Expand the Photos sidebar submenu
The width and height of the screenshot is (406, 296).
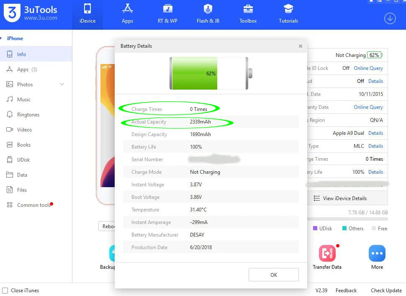pos(62,85)
